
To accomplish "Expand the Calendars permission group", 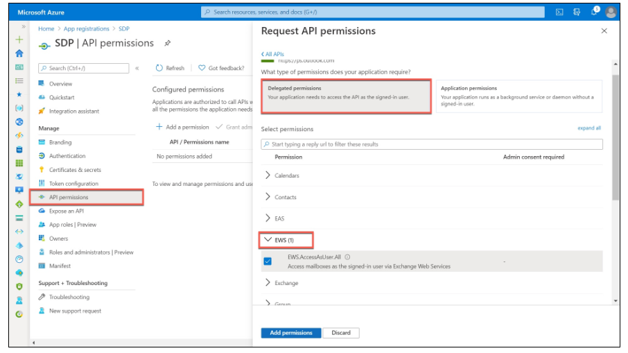I will tap(268, 175).
